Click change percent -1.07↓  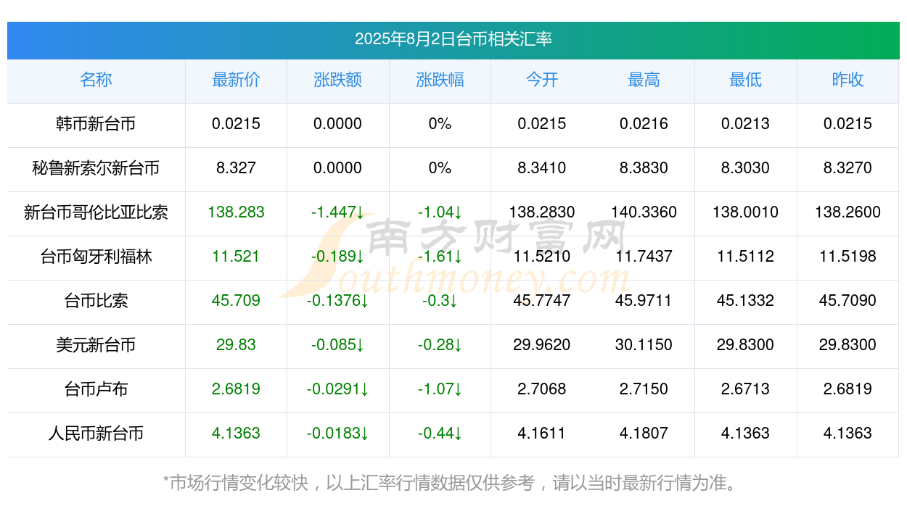[440, 389]
